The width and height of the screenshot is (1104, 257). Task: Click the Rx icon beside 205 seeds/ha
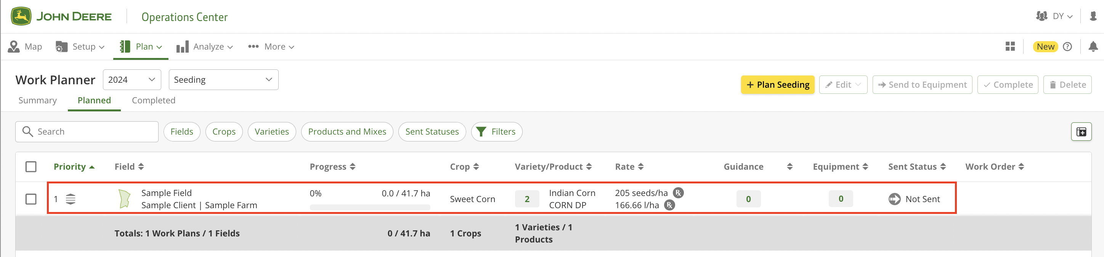pyautogui.click(x=678, y=193)
